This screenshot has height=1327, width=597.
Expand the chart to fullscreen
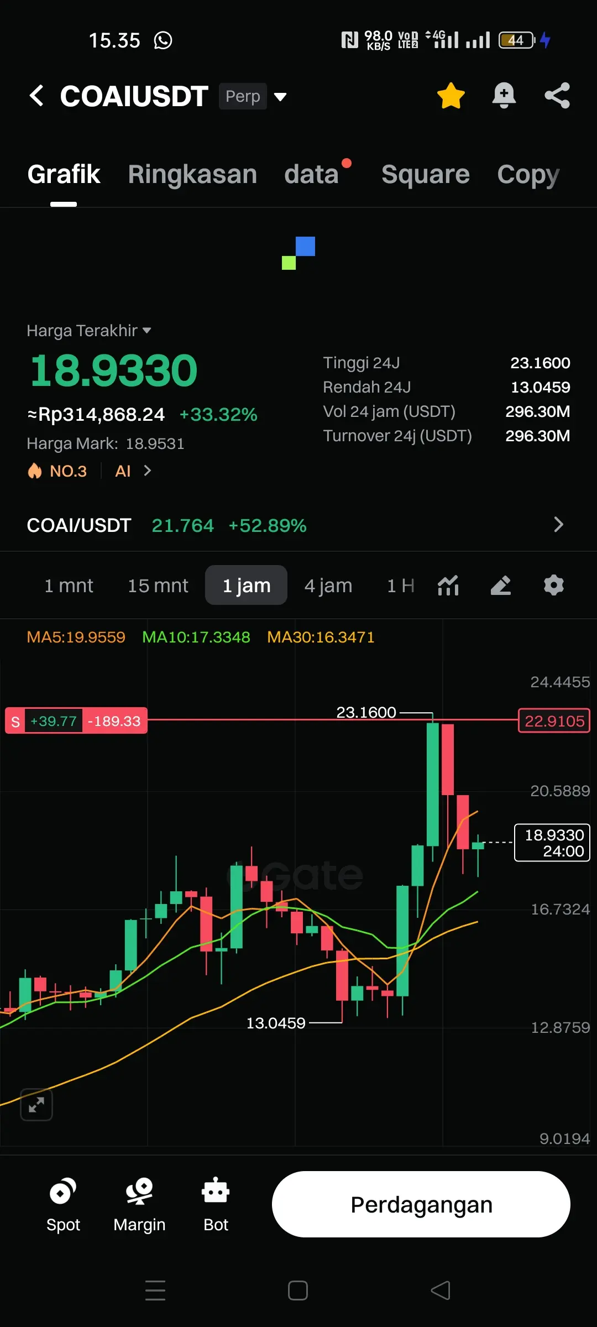coord(36,1105)
